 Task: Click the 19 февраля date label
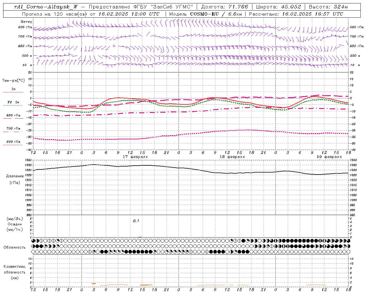(x=329, y=157)
